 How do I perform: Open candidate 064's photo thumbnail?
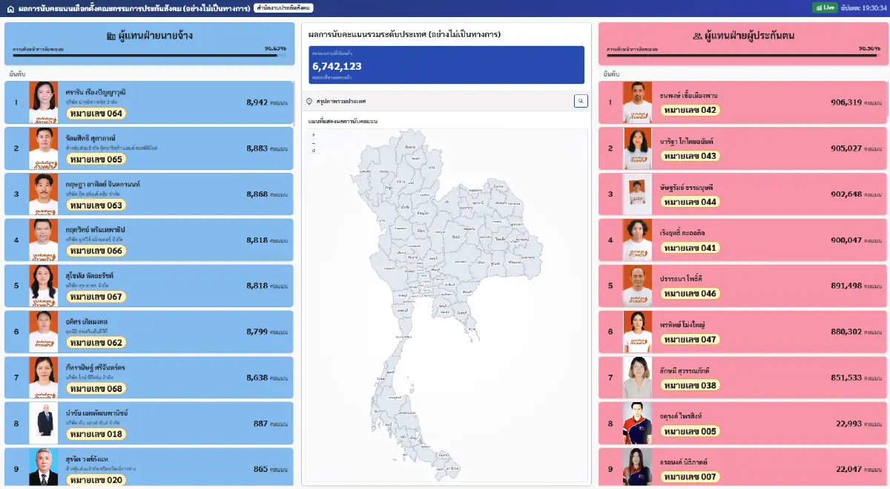click(x=43, y=102)
